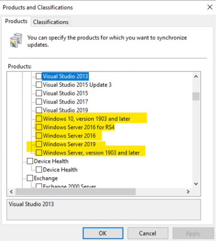
Task: Confirm with the OK button
Action: click(x=103, y=233)
